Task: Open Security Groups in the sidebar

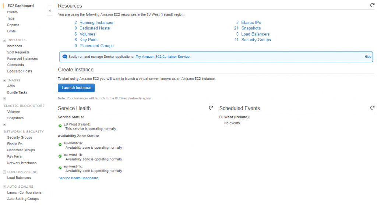Action: [20, 138]
